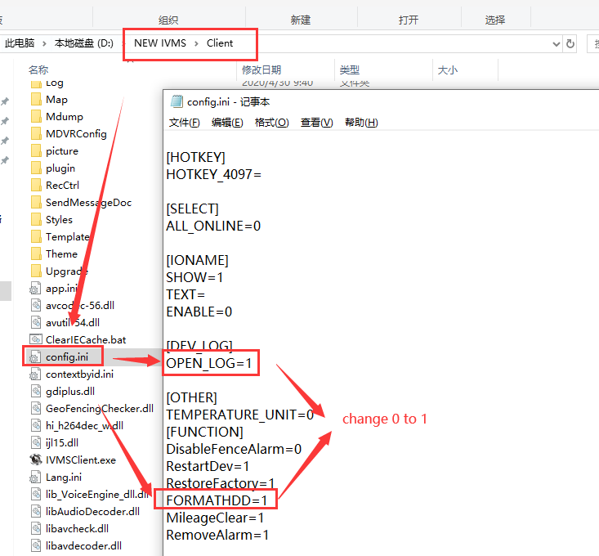This screenshot has width=599, height=556.
Task: Click the libAudioDecoder.dll file icon
Action: click(x=36, y=511)
